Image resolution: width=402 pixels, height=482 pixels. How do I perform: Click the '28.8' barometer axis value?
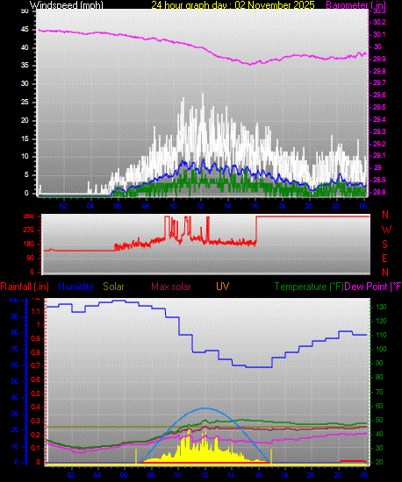pyautogui.click(x=379, y=192)
